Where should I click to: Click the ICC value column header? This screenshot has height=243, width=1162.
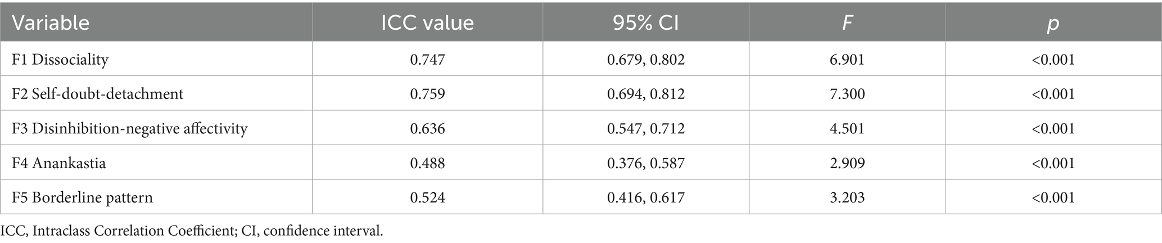tap(427, 22)
